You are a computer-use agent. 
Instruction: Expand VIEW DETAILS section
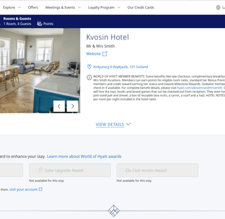pyautogui.click(x=110, y=124)
